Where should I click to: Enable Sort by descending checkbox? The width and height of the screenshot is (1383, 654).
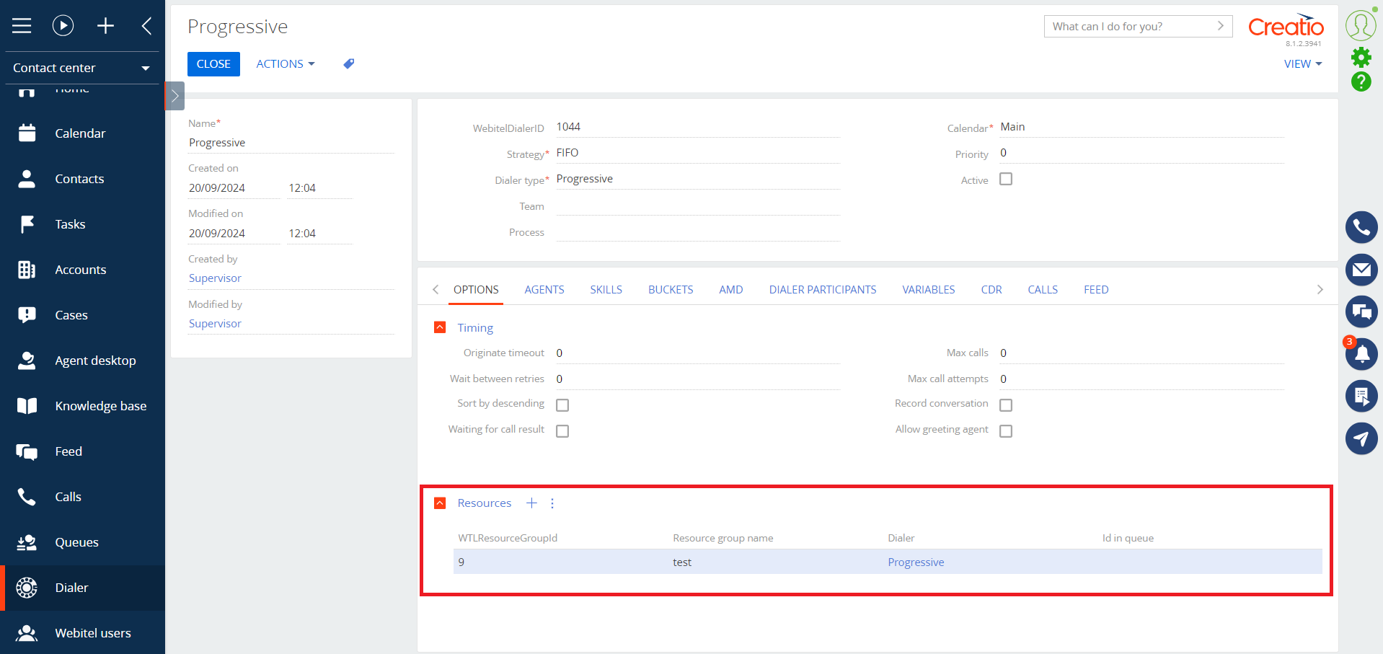click(562, 405)
